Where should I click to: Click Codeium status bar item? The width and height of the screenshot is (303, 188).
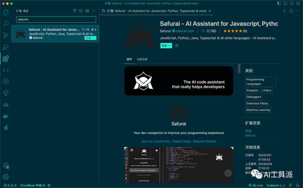276,185
